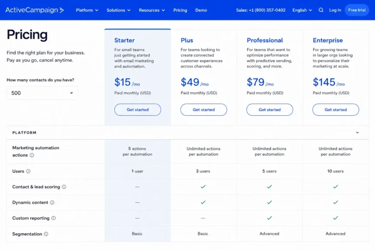Open the English language selector

(x=302, y=10)
